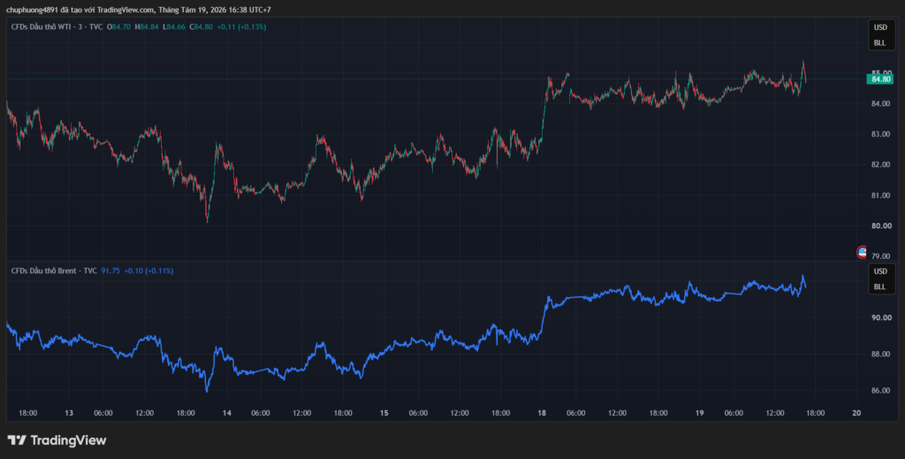The image size is (905, 459).
Task: Click the USD currency label in Brent pane
Action: (880, 272)
